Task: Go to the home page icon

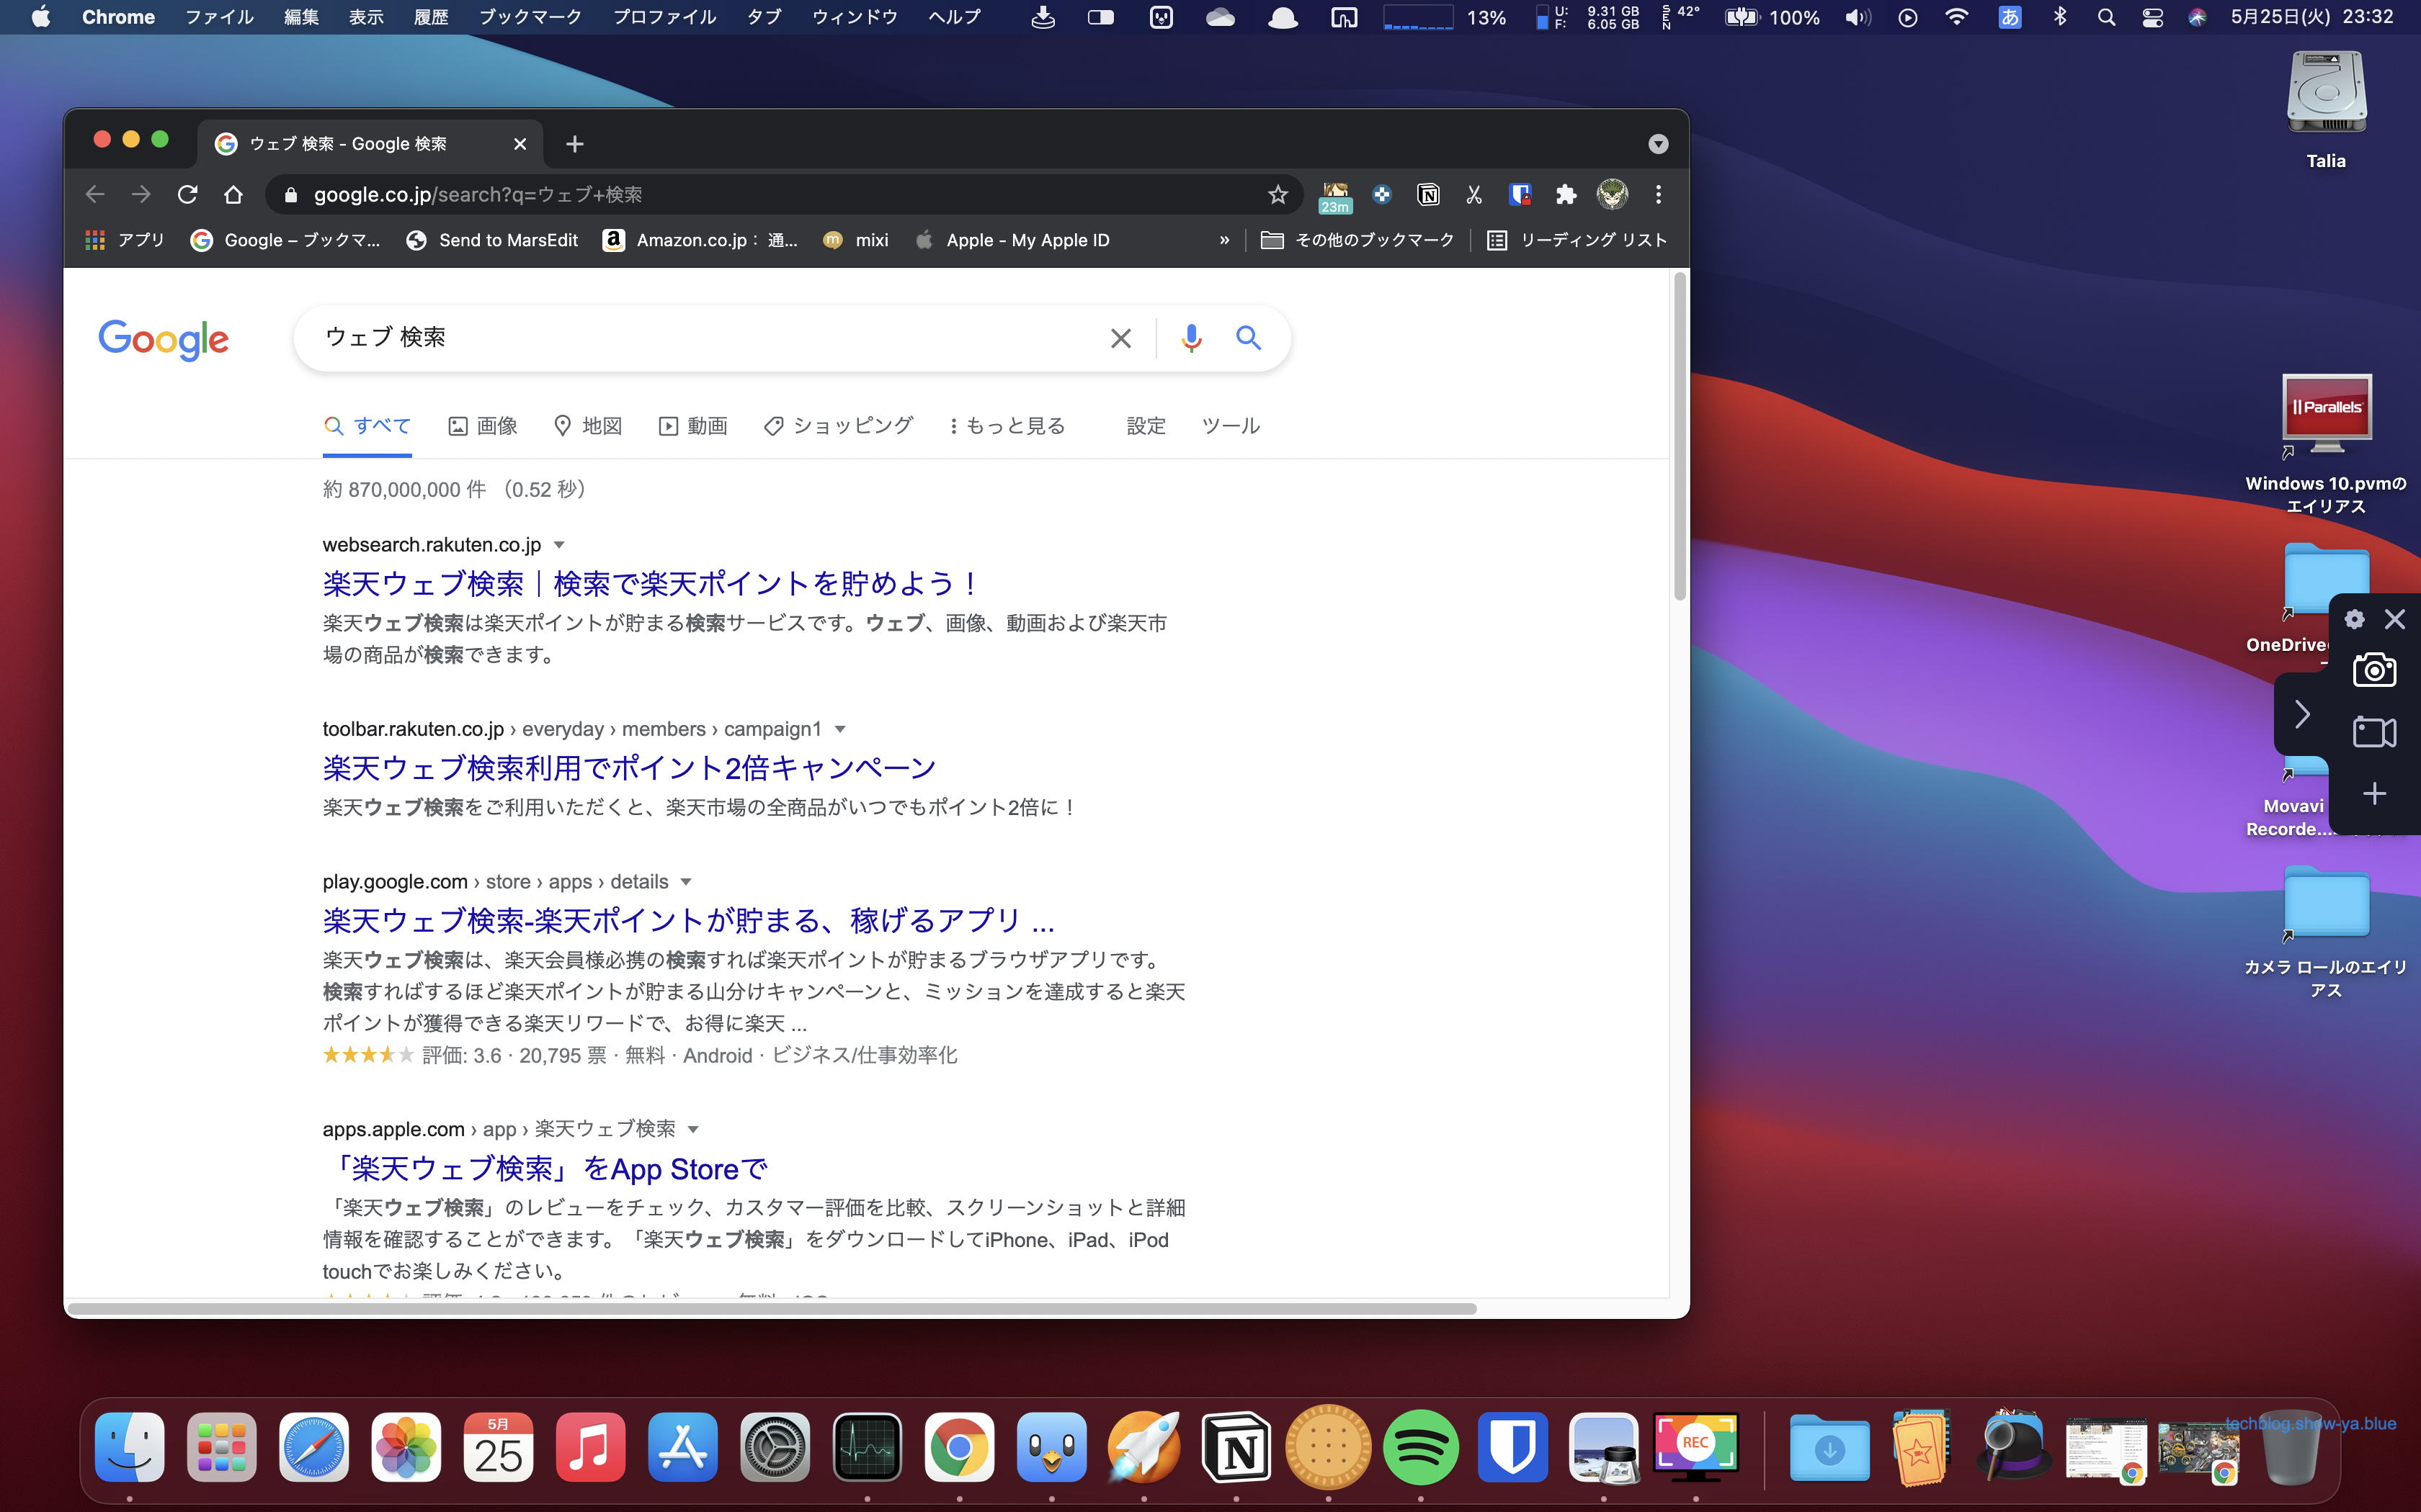Action: click(x=233, y=195)
